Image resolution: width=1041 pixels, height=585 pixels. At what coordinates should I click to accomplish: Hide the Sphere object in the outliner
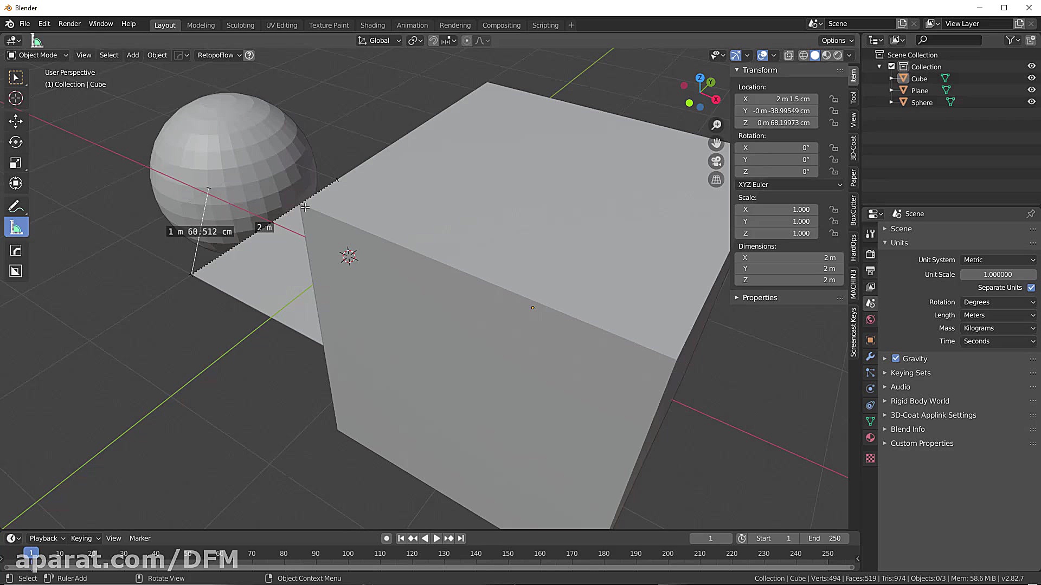[1031, 102]
